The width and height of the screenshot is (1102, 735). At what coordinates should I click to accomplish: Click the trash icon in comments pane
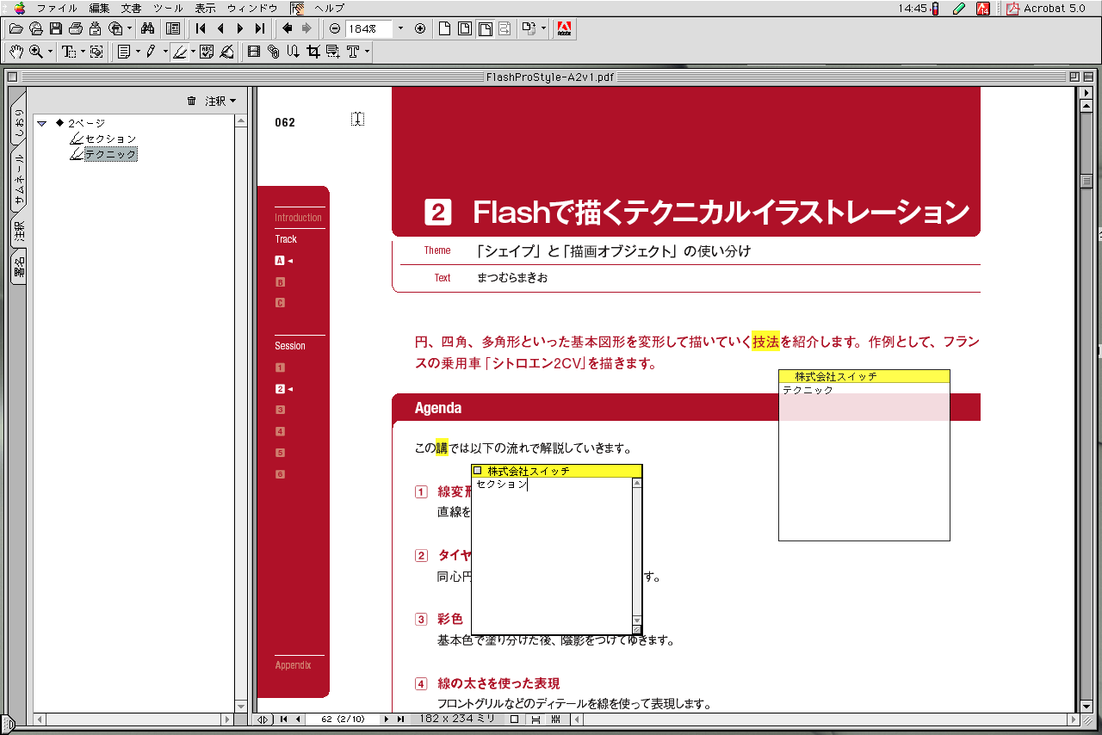191,101
